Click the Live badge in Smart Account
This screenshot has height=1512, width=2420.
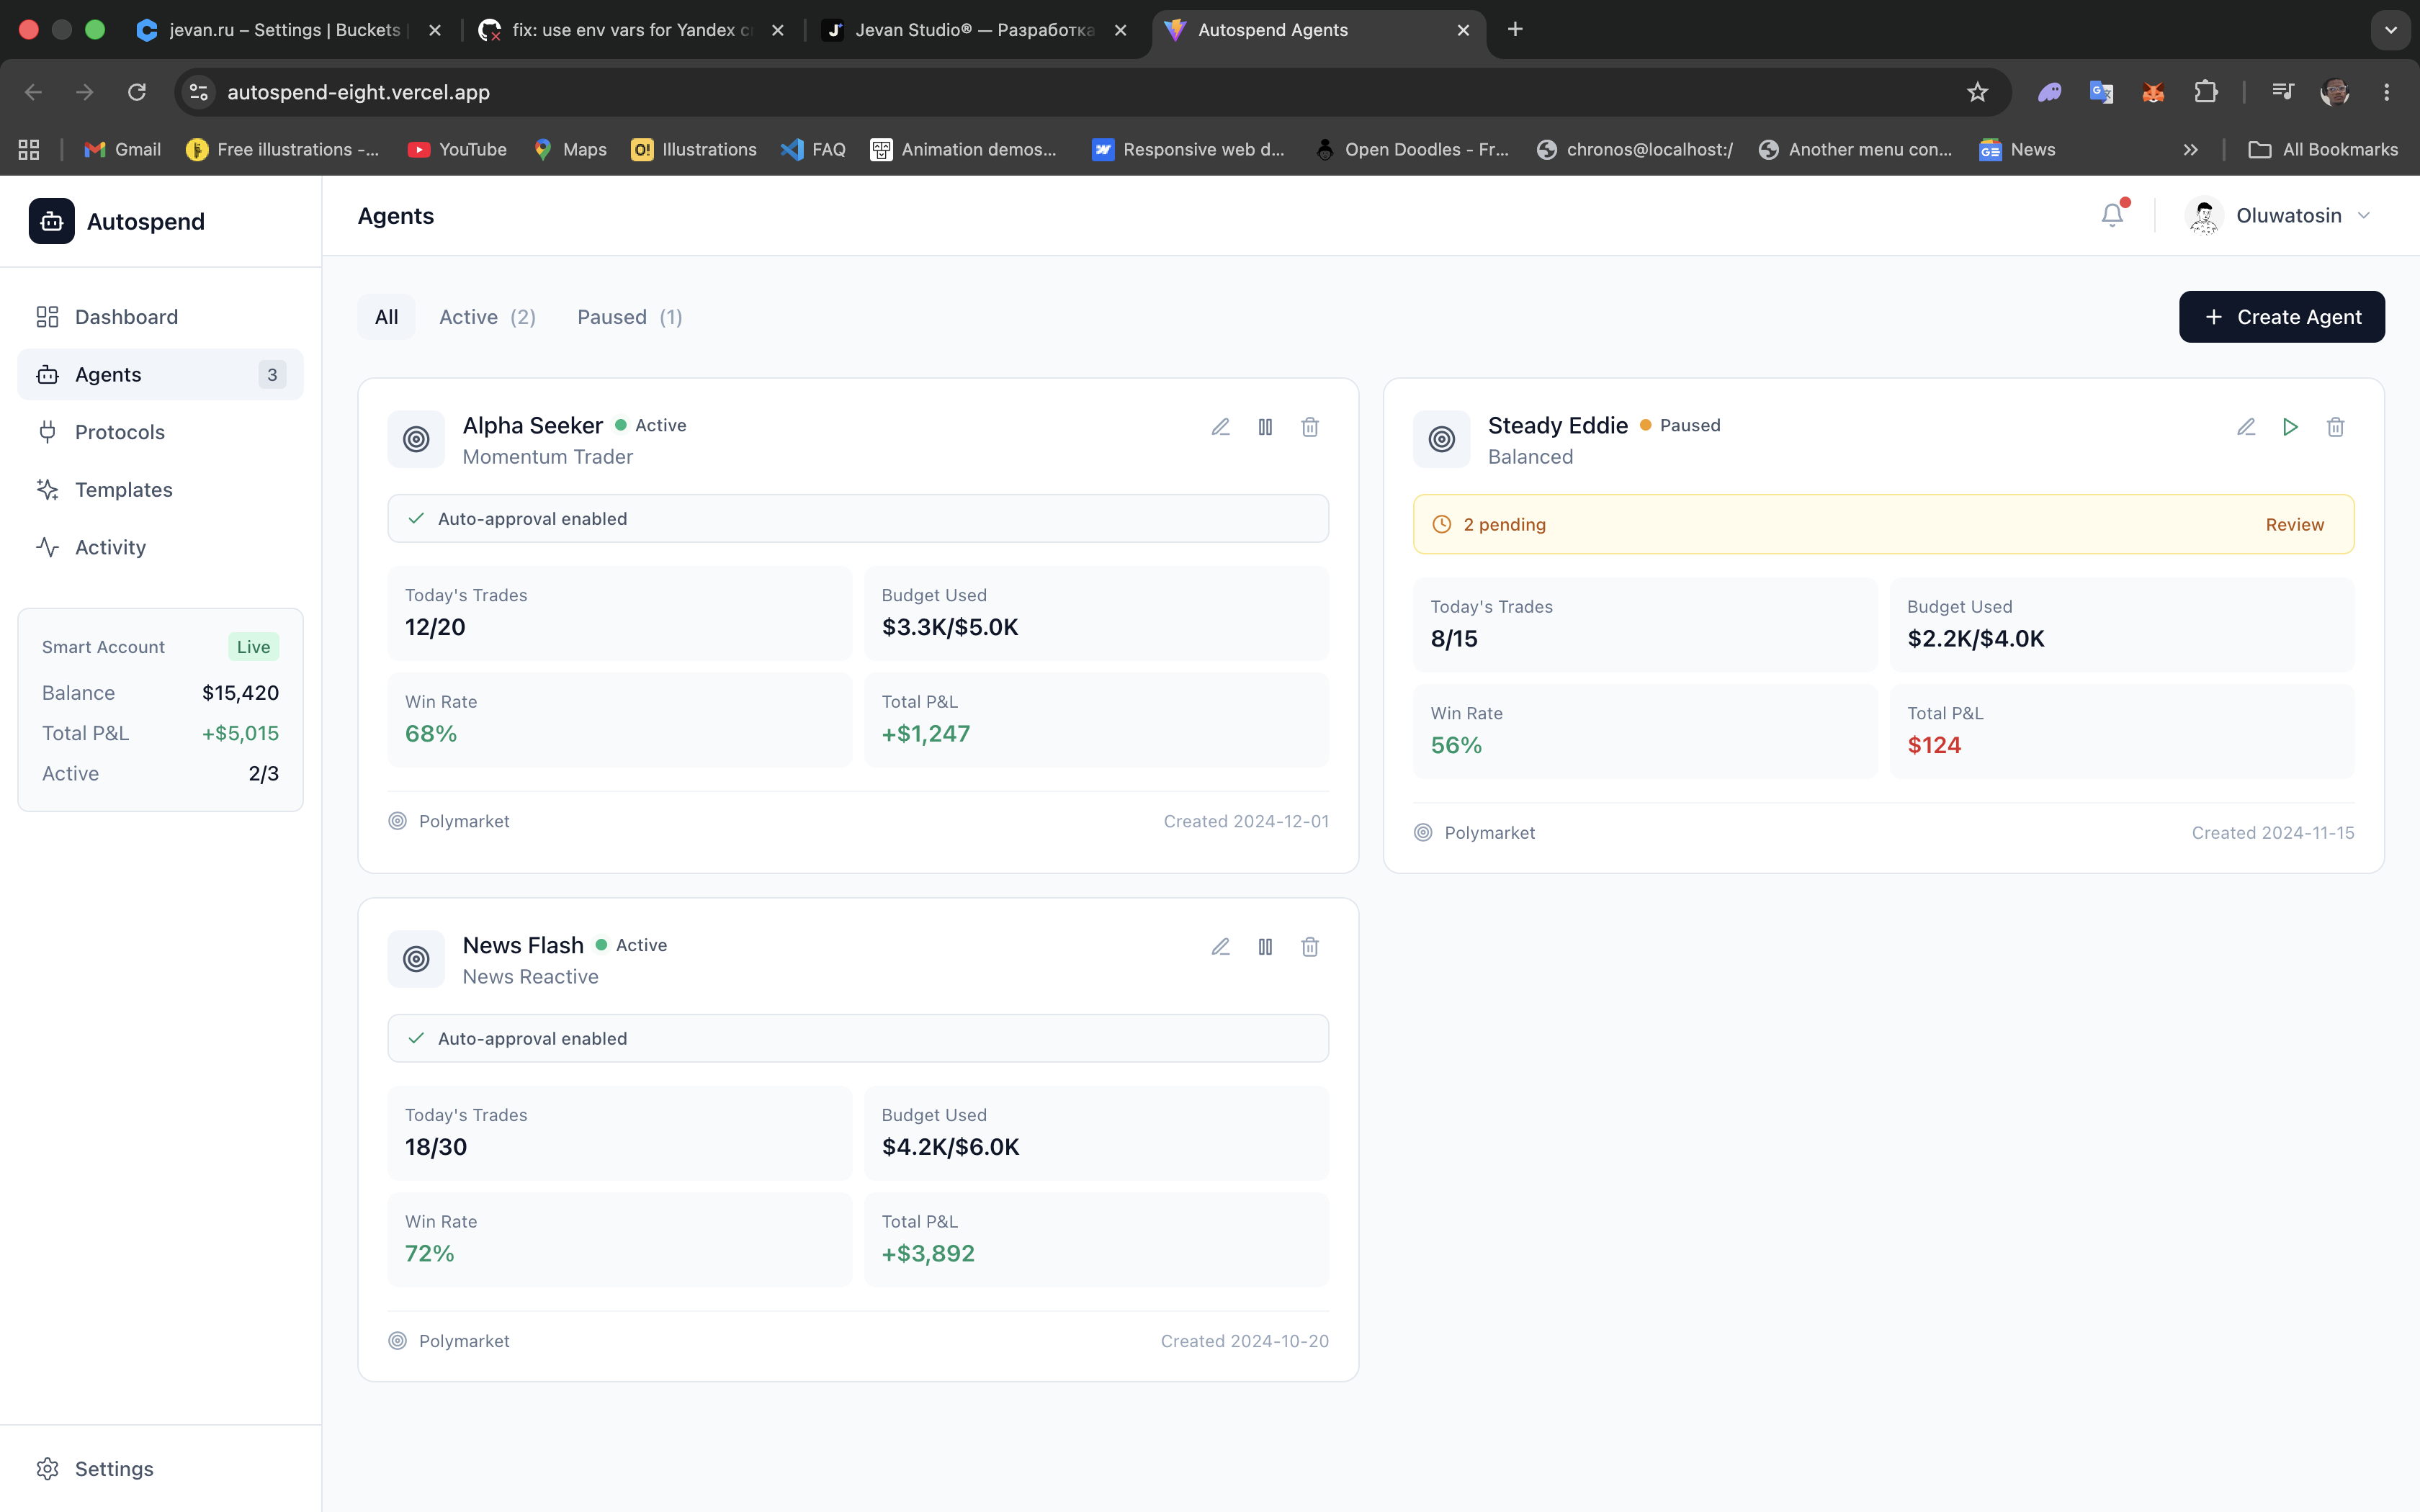point(253,647)
